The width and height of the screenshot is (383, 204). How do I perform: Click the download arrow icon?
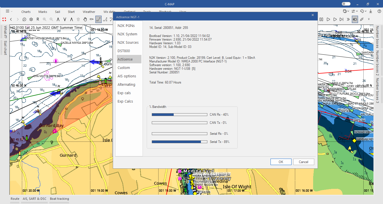click(x=371, y=11)
